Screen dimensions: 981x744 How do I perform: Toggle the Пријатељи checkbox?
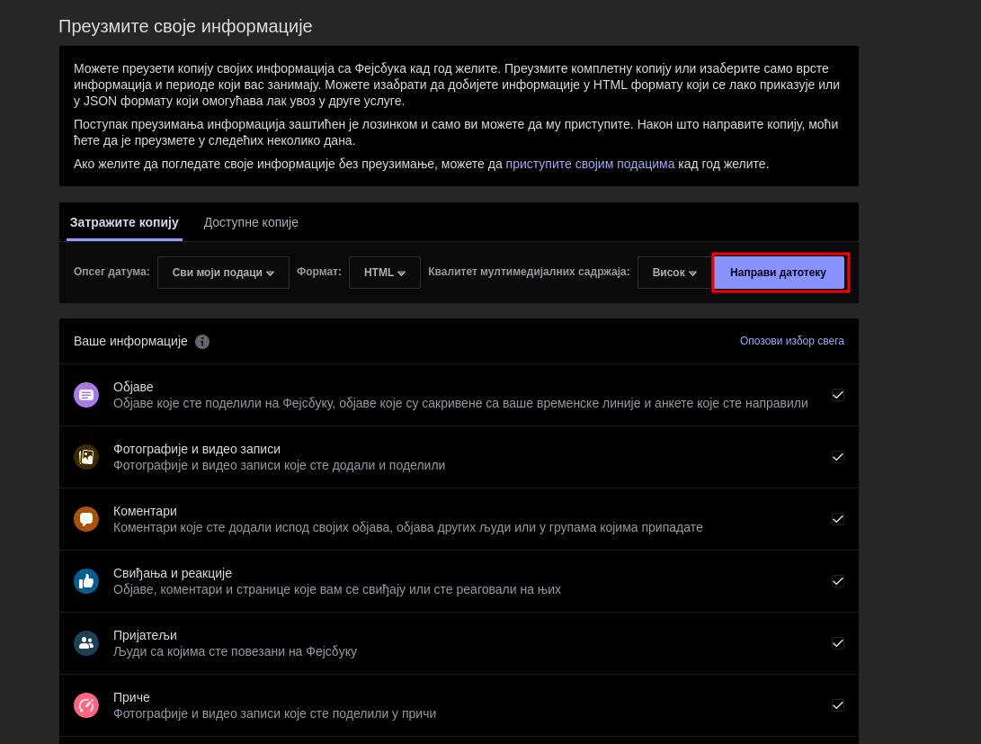tap(838, 643)
